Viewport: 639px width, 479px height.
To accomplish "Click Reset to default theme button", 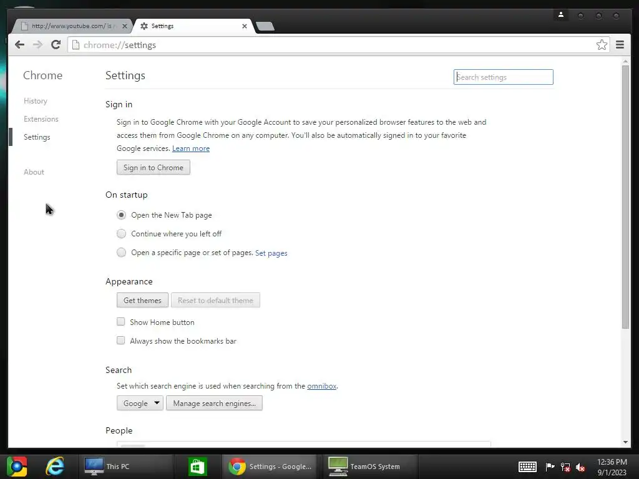I will (215, 300).
